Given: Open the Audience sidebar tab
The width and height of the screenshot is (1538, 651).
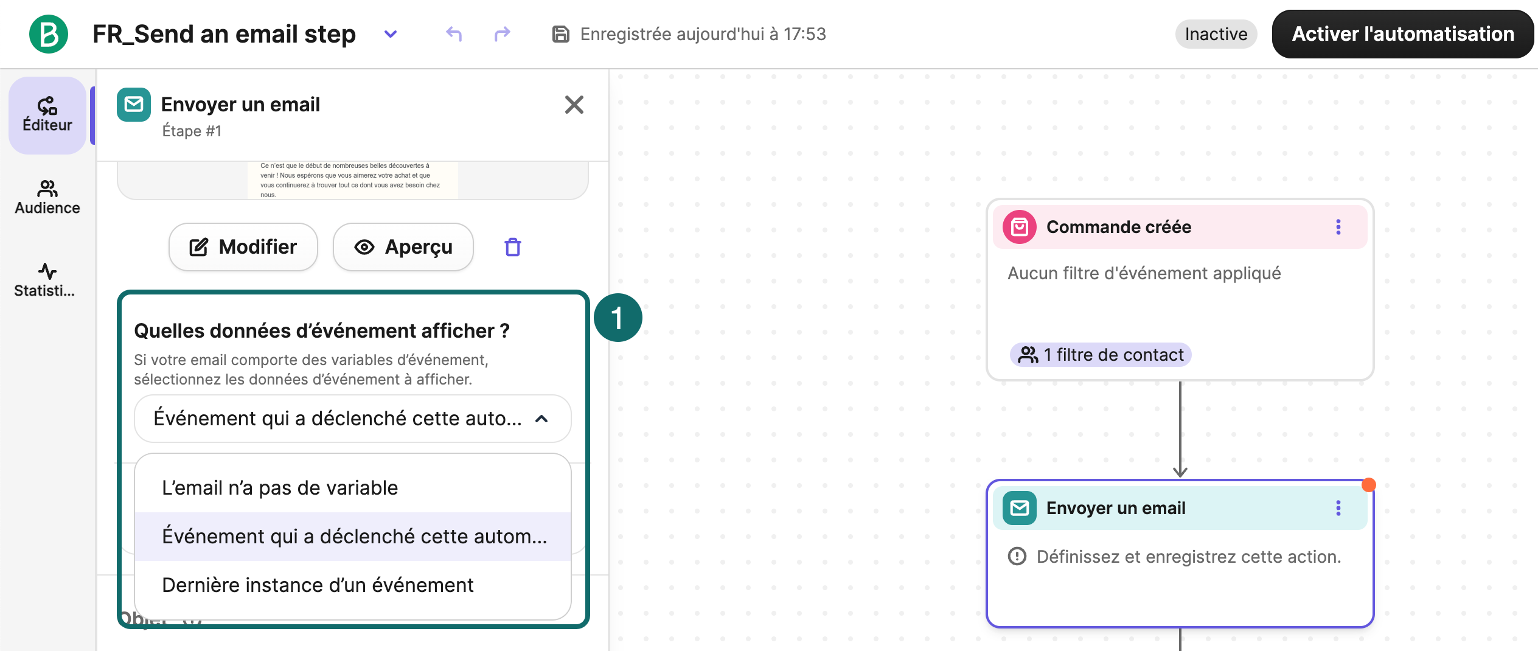Looking at the screenshot, I should 47,197.
